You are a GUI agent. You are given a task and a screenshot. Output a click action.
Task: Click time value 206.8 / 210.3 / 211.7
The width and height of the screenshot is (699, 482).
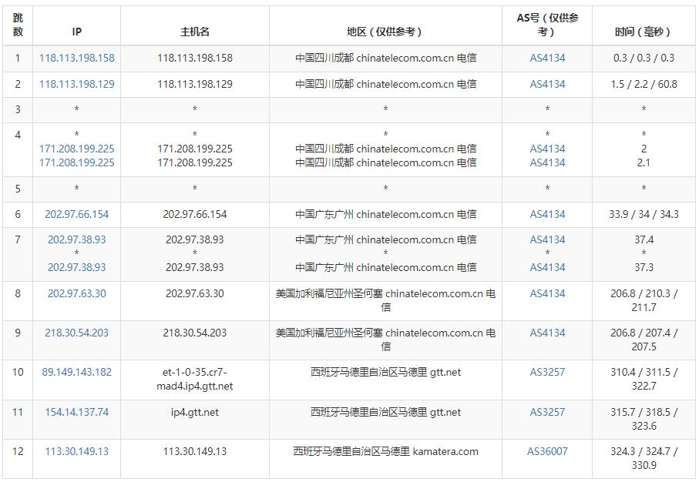[x=644, y=300]
